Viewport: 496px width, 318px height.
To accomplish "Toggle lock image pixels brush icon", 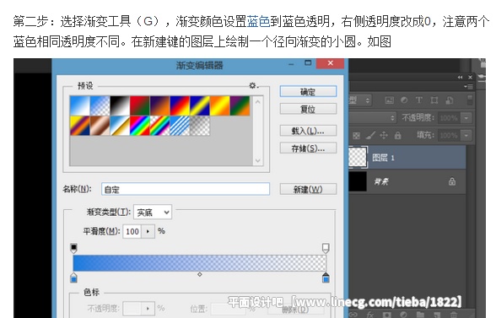I will pyautogui.click(x=370, y=136).
